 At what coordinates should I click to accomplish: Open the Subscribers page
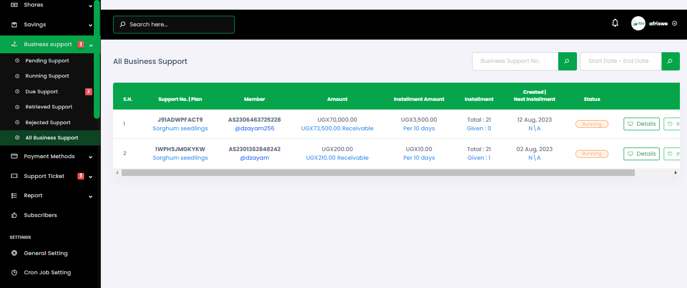pos(41,215)
